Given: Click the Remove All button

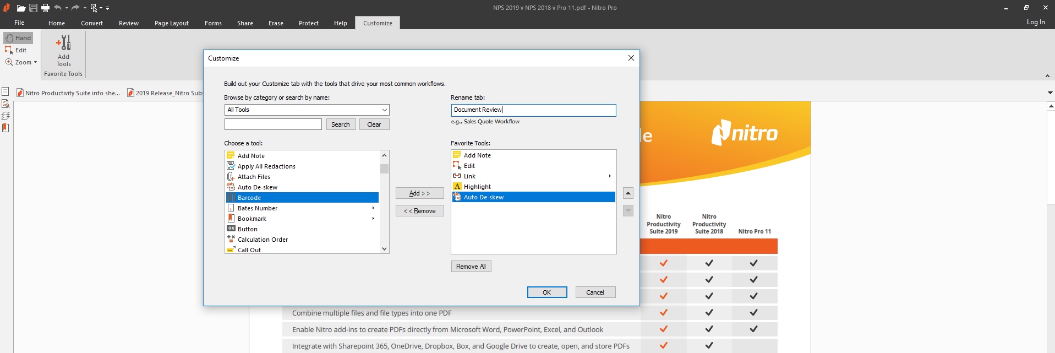Looking at the screenshot, I should coord(471,267).
